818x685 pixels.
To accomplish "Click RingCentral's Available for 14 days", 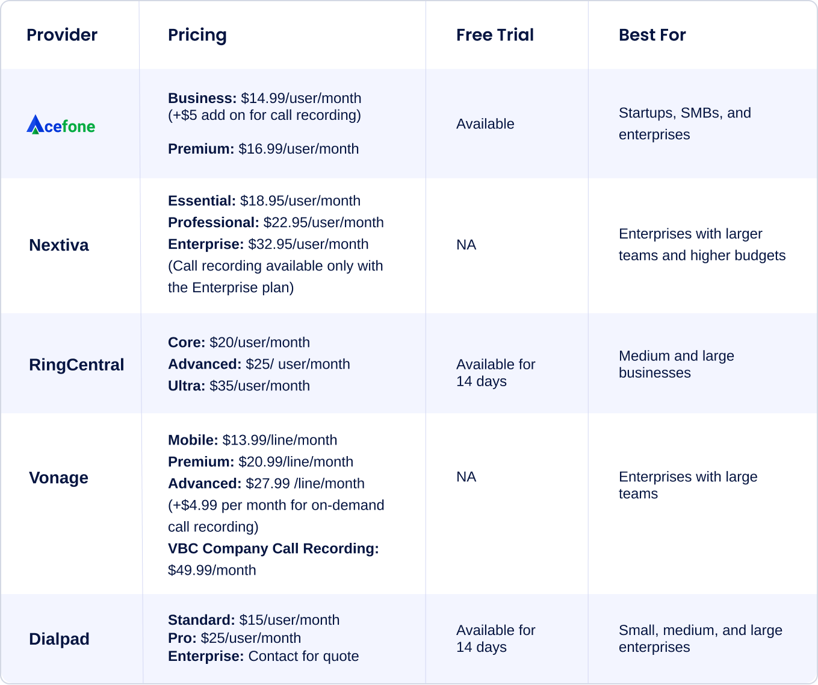I will click(495, 372).
